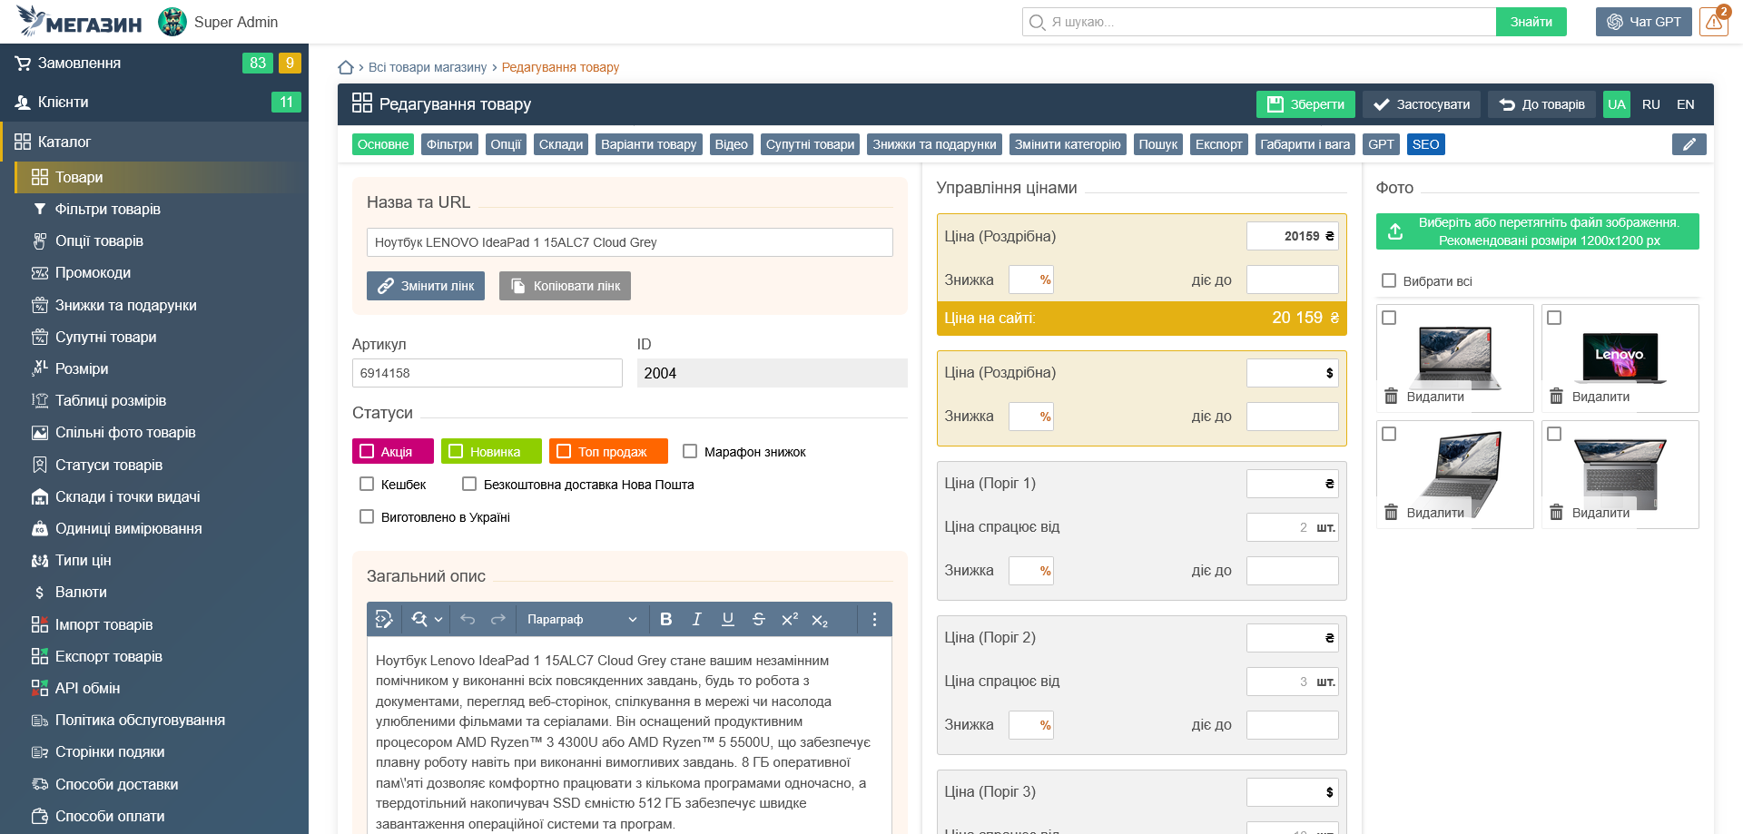Viewport: 1743px width, 834px height.
Task: Open the Знижки та подарунки tab
Action: pyautogui.click(x=935, y=144)
